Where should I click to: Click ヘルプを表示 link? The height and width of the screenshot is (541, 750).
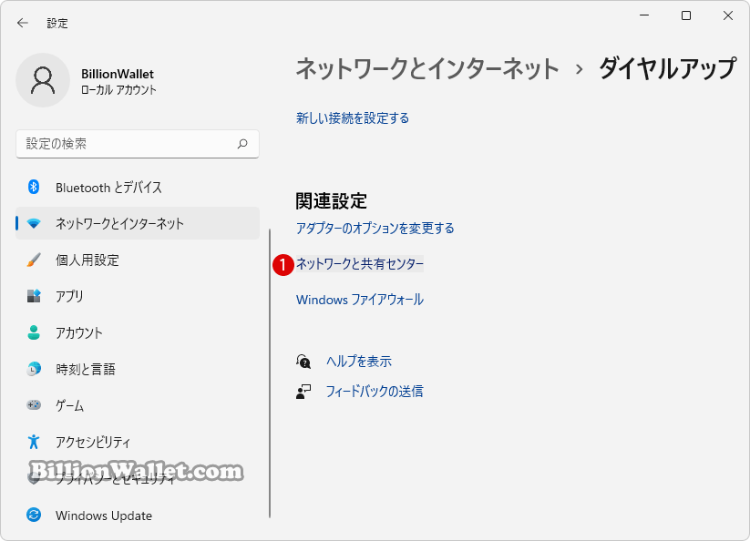359,362
